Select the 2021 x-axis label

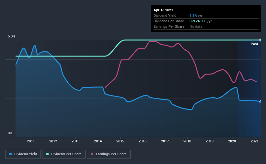(254, 141)
